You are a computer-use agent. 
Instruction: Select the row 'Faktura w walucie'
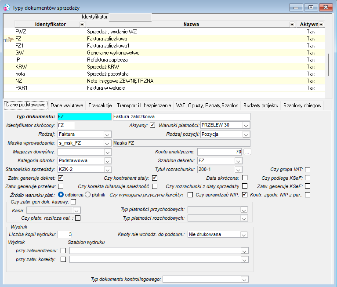point(164,88)
